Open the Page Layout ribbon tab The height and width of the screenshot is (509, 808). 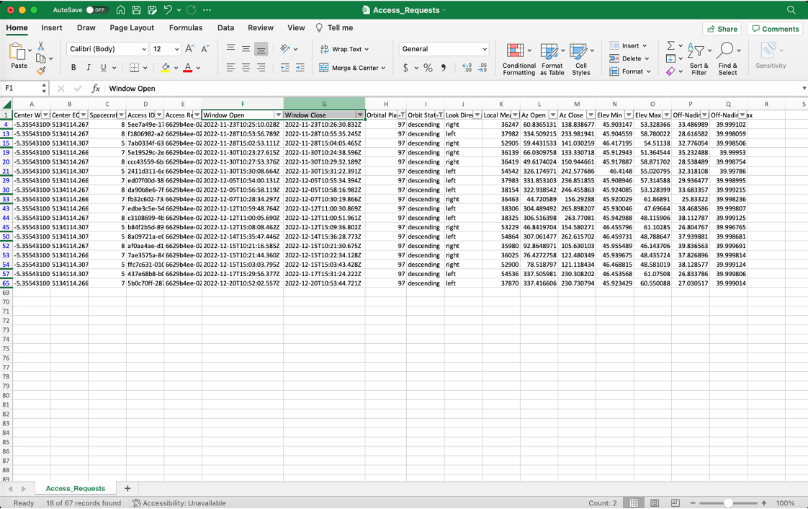[x=131, y=28]
